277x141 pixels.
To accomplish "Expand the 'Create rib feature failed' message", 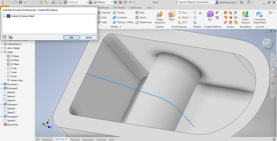I will (x=5, y=16).
